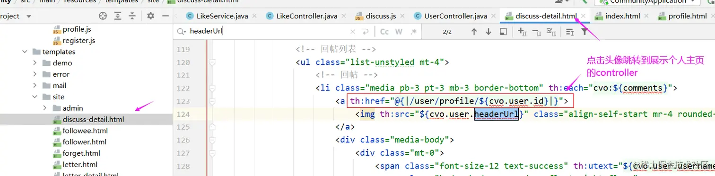Clear the headerUrl search text
This screenshot has height=176, width=715.
coord(352,32)
